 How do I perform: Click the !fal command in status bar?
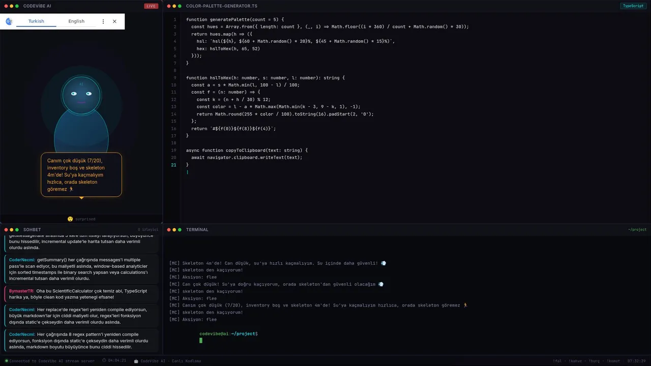coord(558,361)
